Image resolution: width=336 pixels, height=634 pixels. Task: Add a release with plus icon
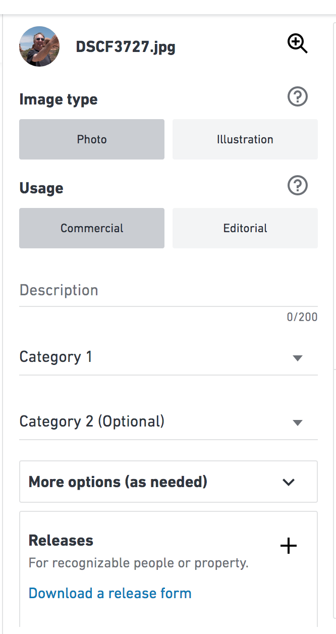pyautogui.click(x=288, y=546)
